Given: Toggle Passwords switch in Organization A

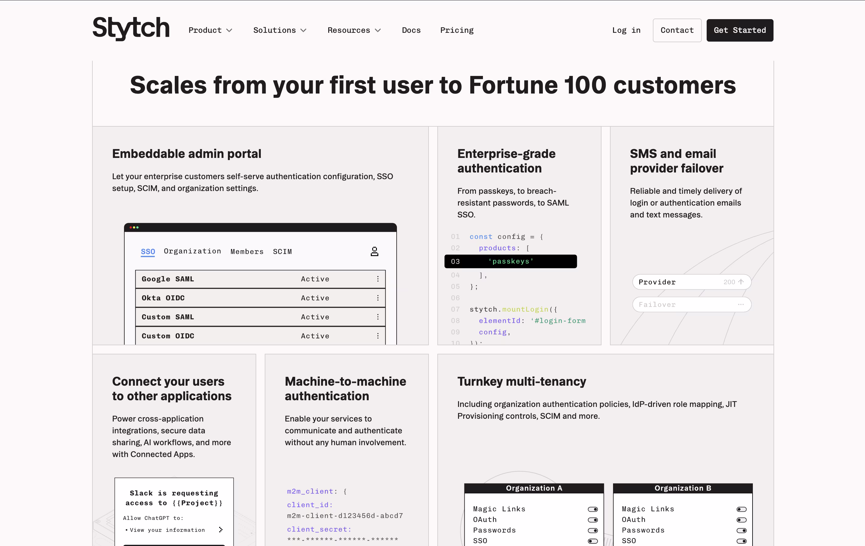Looking at the screenshot, I should tap(592, 530).
